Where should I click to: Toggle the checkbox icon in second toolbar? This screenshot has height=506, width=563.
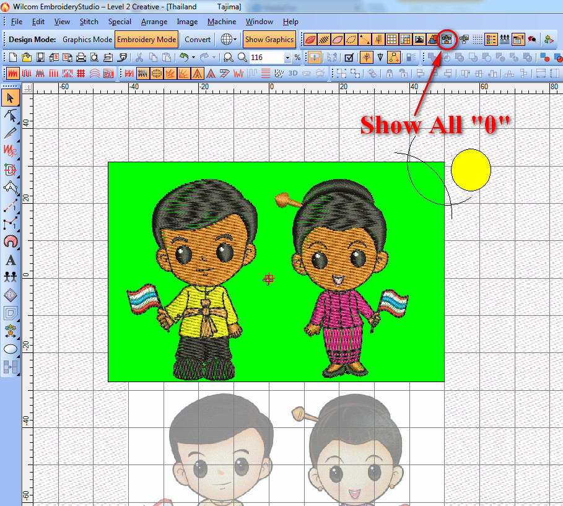[349, 58]
